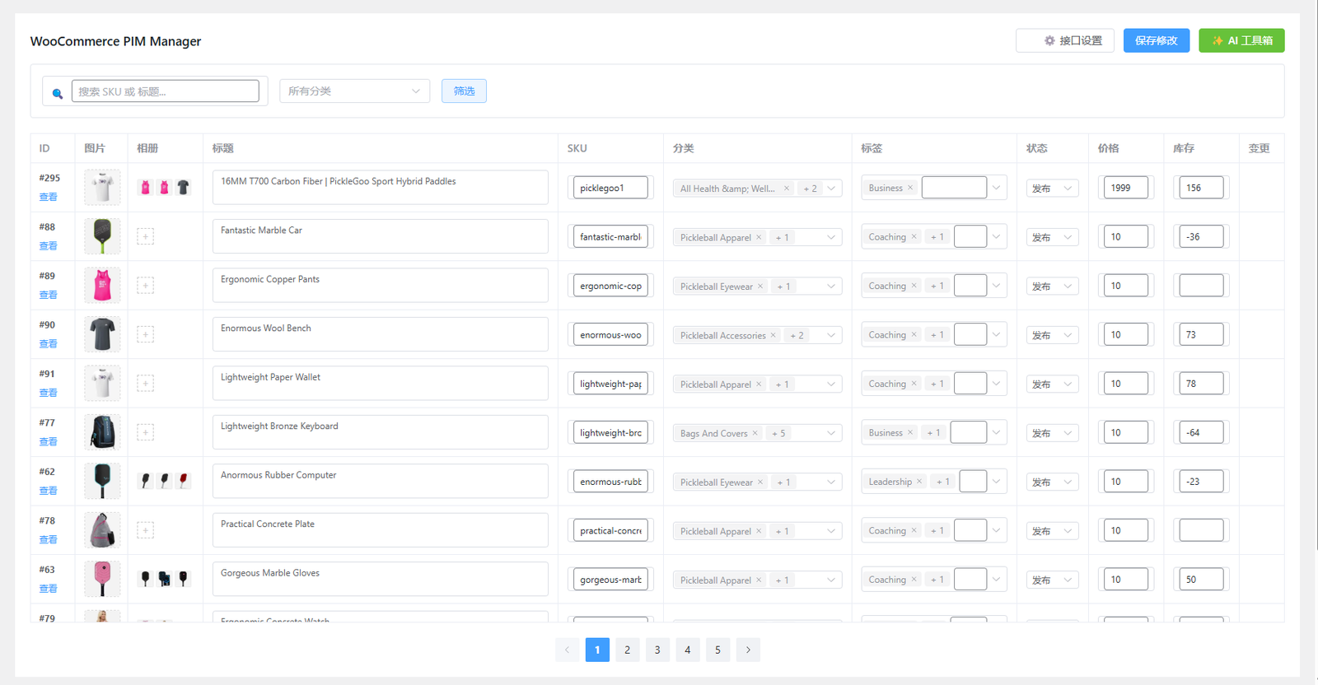Go to page 3
The width and height of the screenshot is (1318, 685).
pyautogui.click(x=657, y=650)
